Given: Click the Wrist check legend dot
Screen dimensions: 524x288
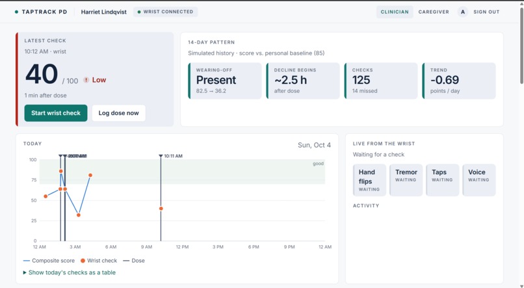Looking at the screenshot, I should point(83,261).
